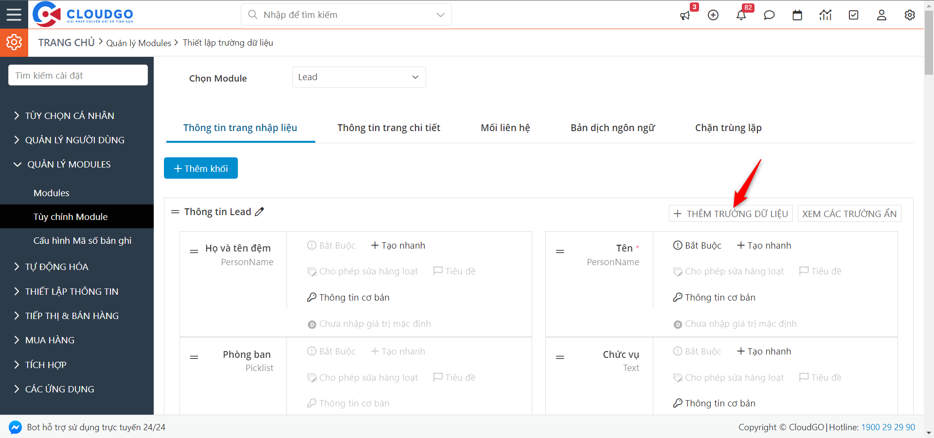Open the Messenger support bot icon
Screen dimensions: 934x438
(x=15, y=427)
